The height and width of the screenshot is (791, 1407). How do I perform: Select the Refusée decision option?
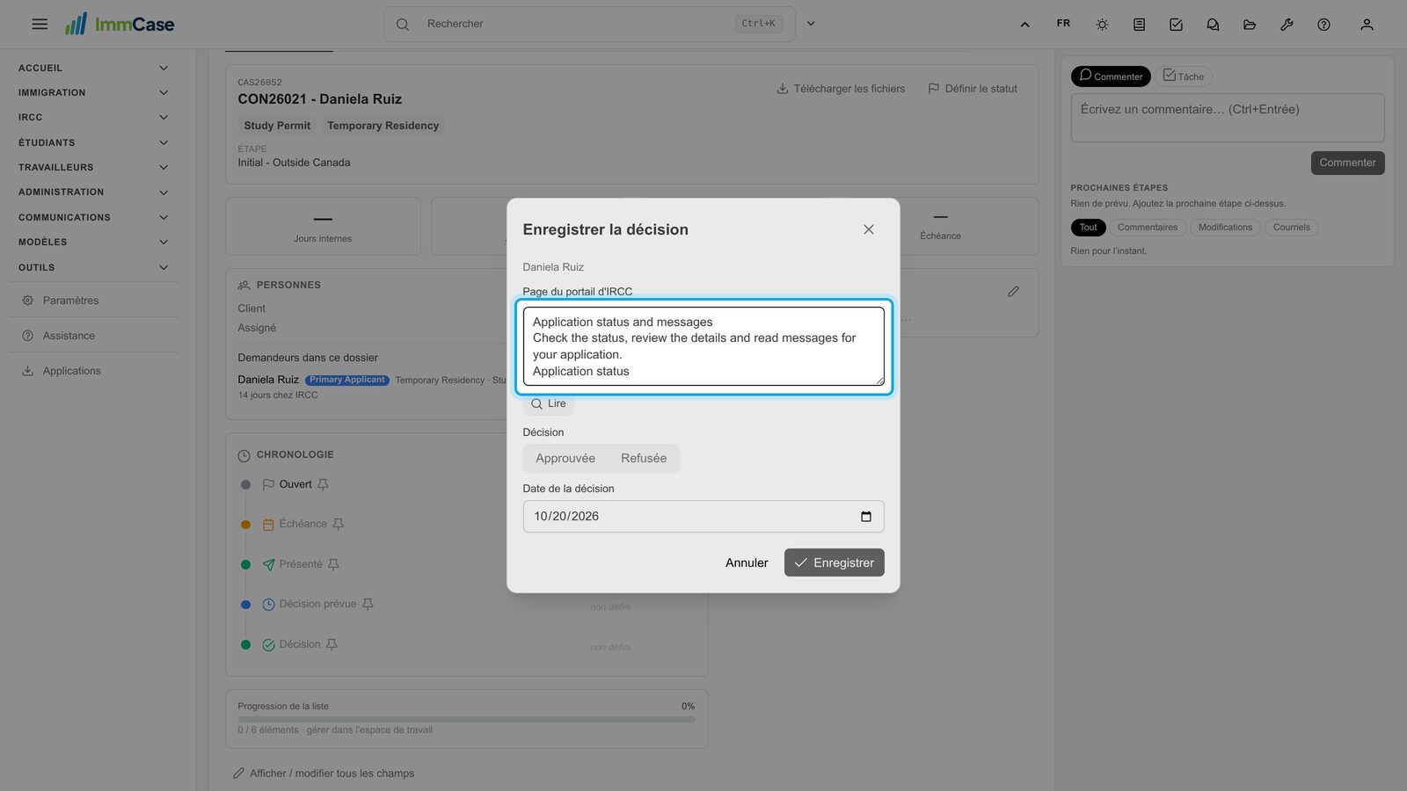pos(644,458)
